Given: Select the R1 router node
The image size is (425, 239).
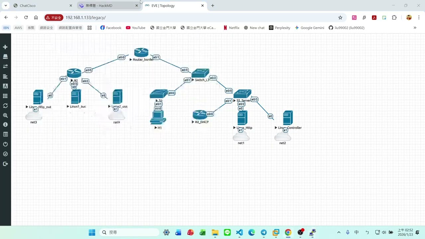Looking at the screenshot, I should [74, 73].
